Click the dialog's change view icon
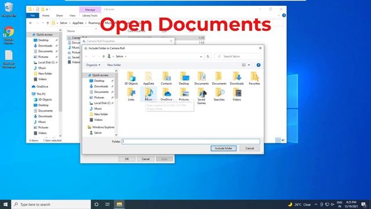The height and width of the screenshot is (209, 371). tap(243, 65)
